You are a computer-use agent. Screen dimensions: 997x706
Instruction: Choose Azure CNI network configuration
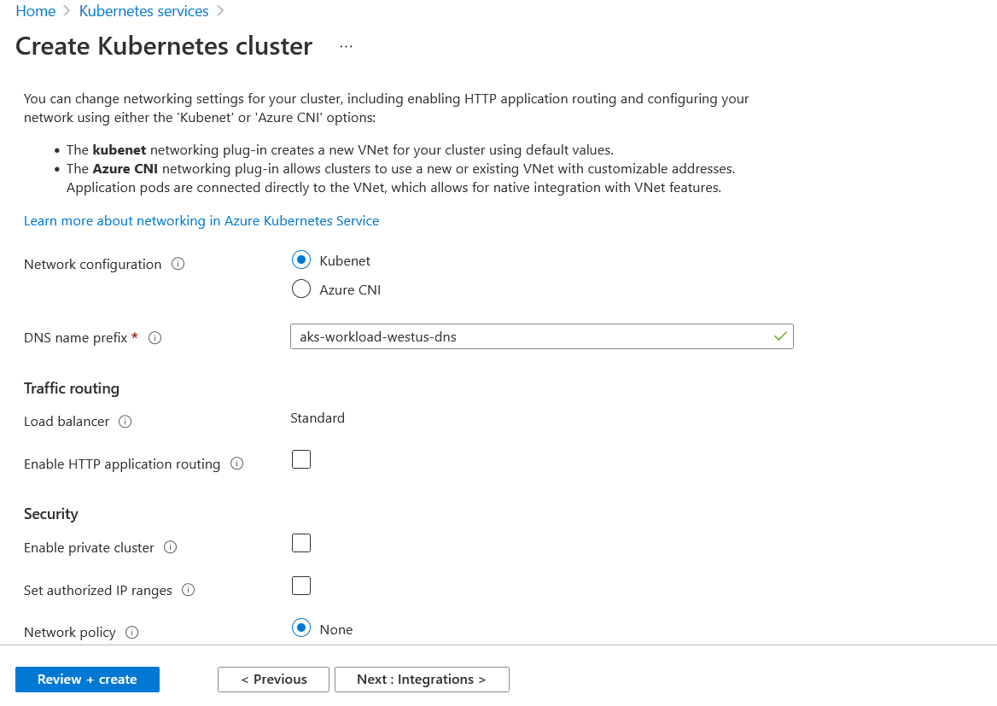point(301,289)
